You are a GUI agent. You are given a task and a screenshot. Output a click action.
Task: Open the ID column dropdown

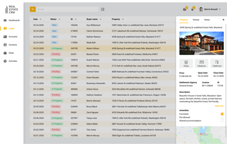pos(76,19)
